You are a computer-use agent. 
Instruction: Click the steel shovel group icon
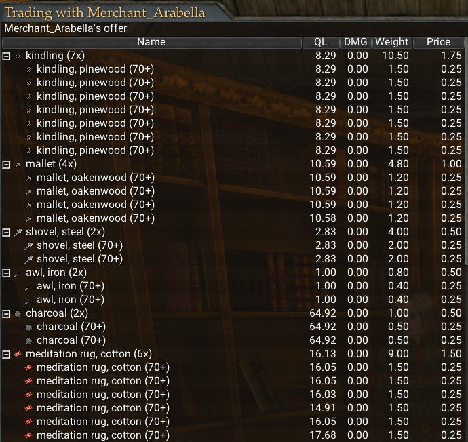18,232
